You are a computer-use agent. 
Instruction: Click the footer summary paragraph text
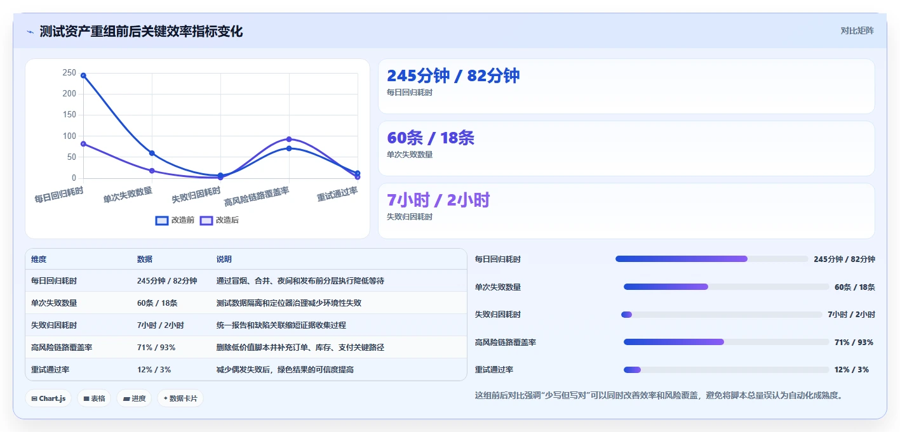pyautogui.click(x=659, y=395)
